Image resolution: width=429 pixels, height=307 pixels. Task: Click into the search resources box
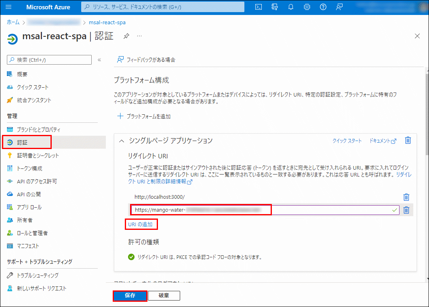pyautogui.click(x=163, y=7)
